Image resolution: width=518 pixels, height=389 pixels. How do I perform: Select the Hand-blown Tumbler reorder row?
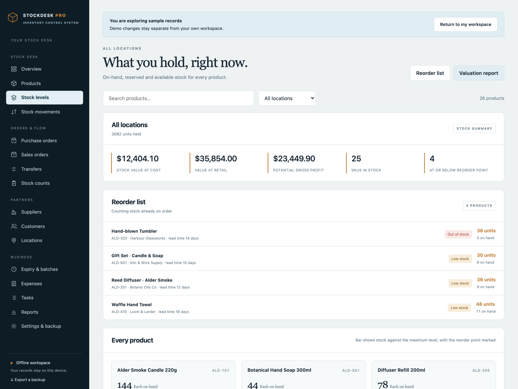pos(304,234)
